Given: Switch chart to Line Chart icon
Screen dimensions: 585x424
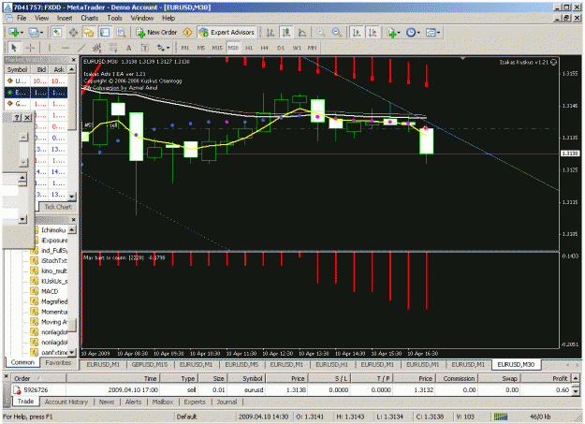Looking at the screenshot, I should 302,33.
